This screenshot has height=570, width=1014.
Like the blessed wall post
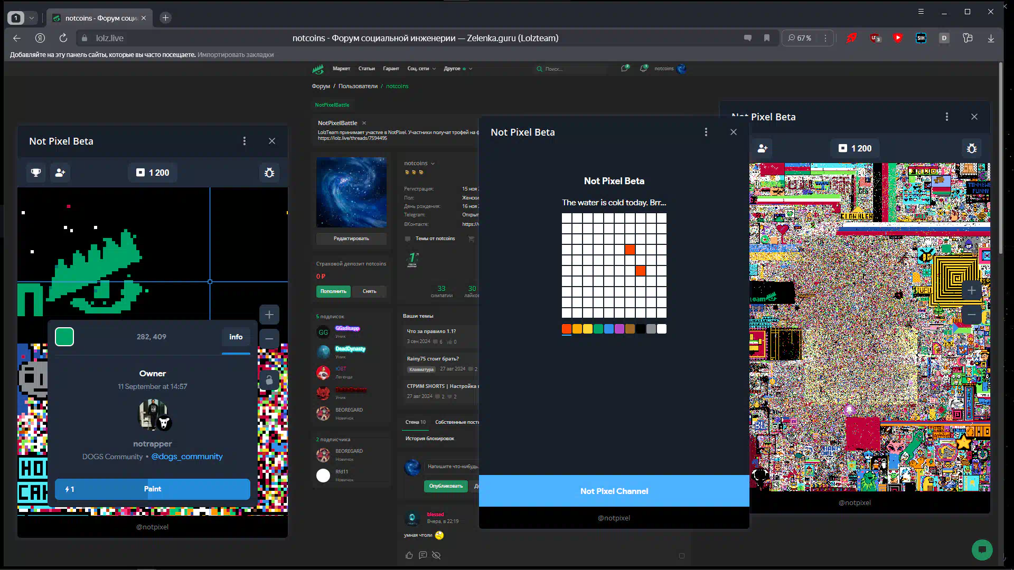(x=409, y=555)
